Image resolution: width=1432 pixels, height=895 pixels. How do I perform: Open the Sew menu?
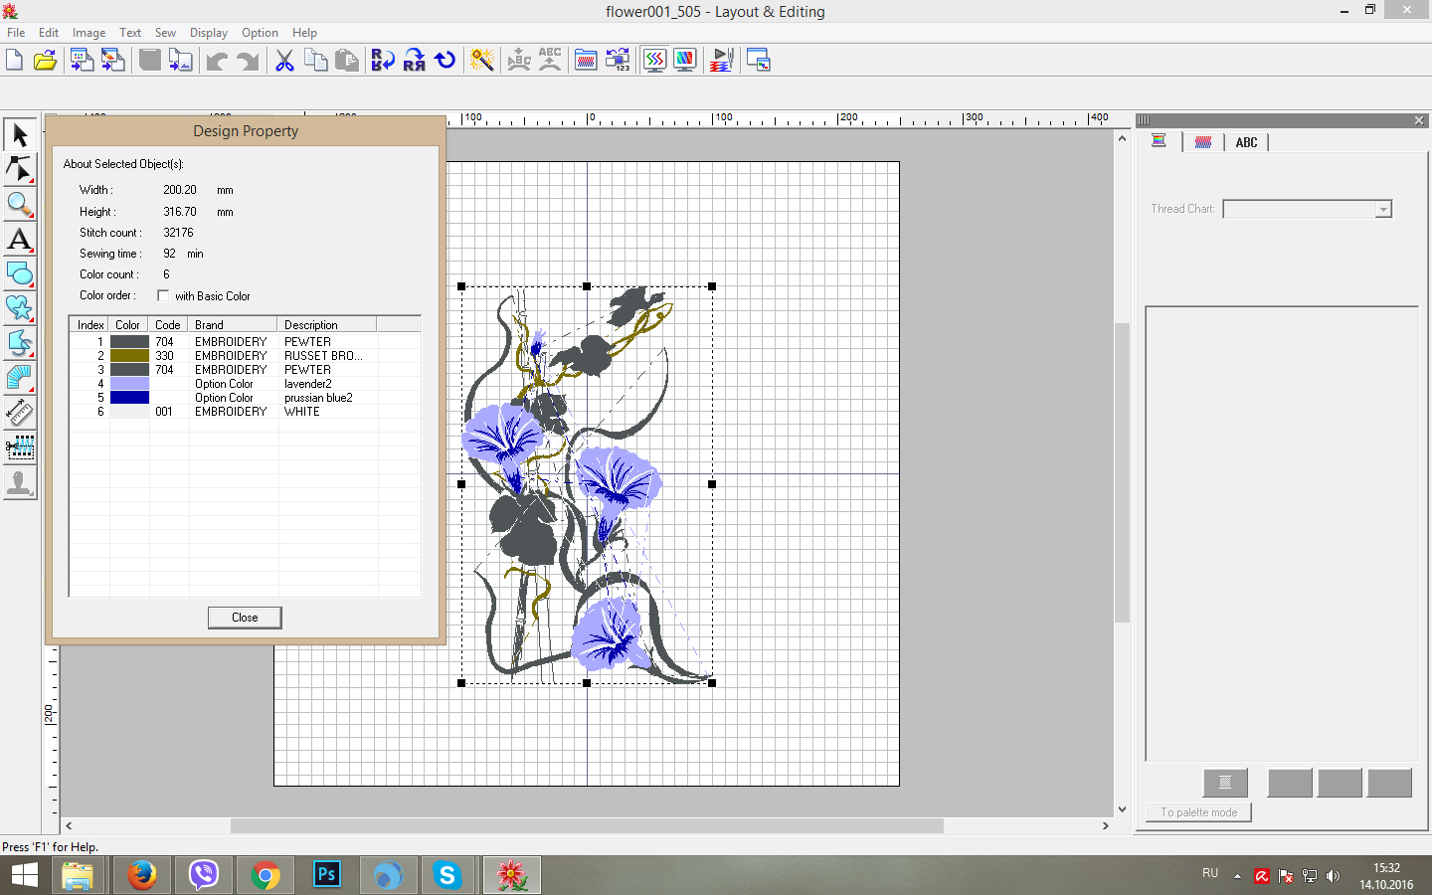click(x=165, y=33)
